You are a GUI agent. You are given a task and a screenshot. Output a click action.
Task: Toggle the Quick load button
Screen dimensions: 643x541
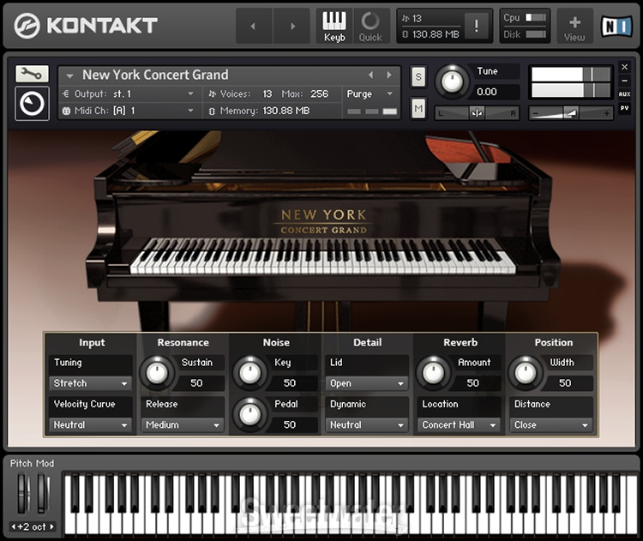370,27
